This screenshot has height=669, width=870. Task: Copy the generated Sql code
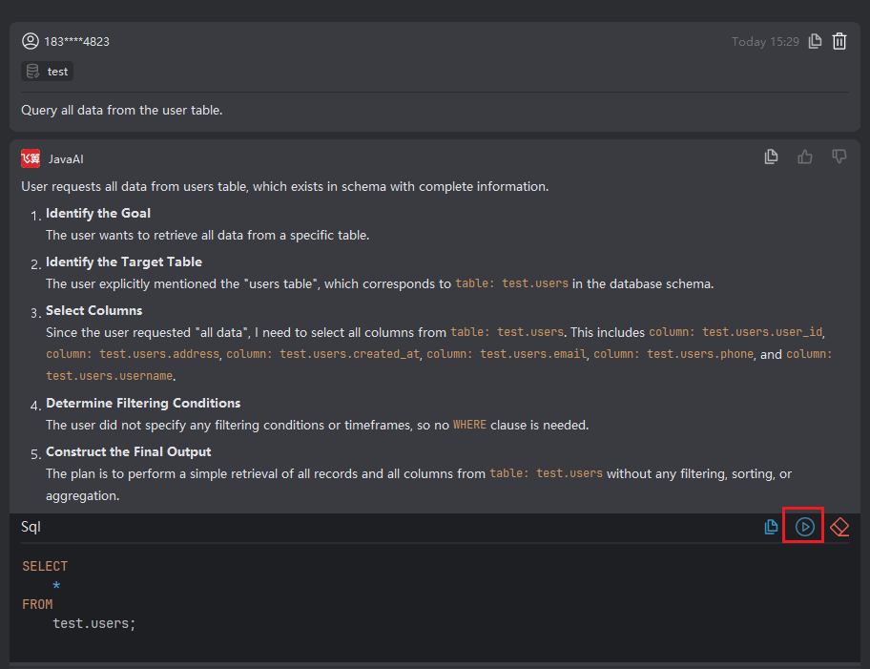tap(772, 527)
